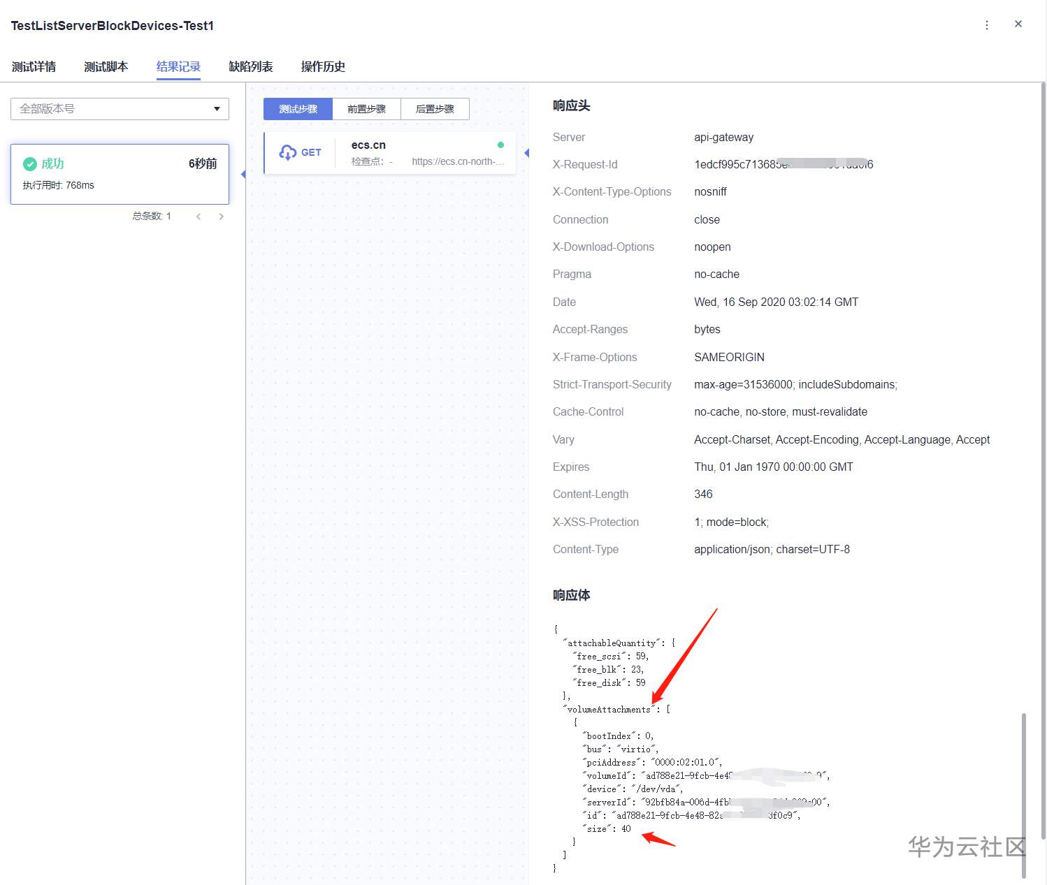Screen dimensions: 1047x885
Task: Click the nosniff header value
Action: pos(710,192)
